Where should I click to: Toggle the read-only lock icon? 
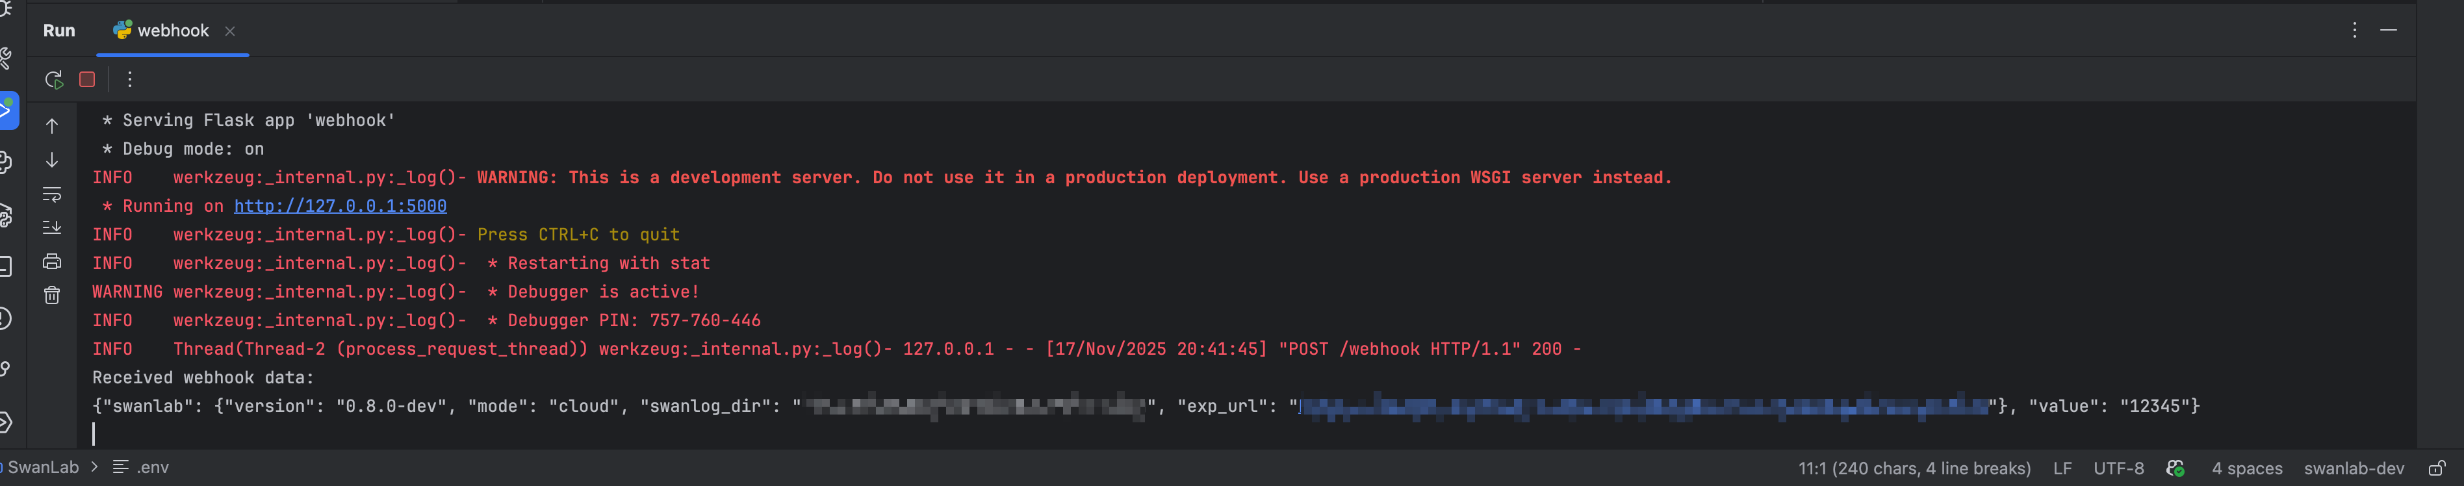pos(2436,468)
